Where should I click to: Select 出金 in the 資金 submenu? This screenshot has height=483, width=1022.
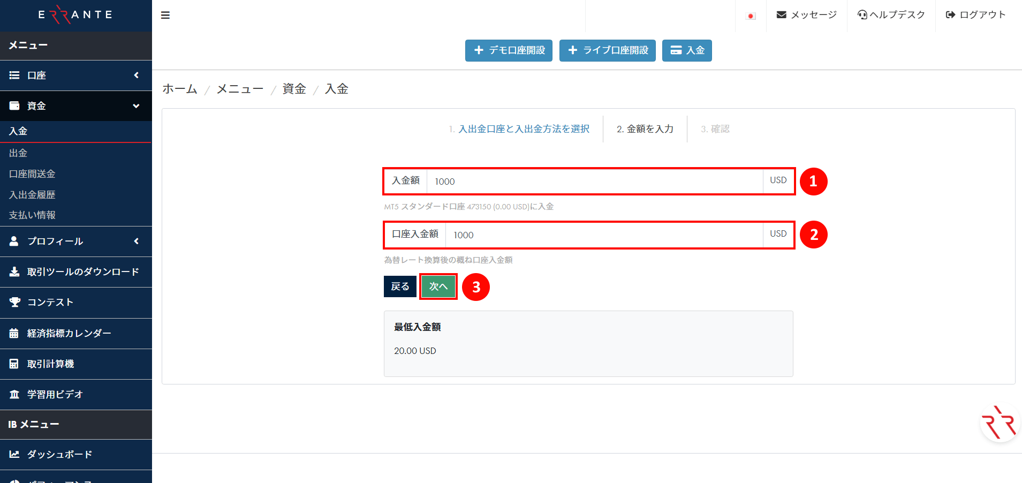tap(18, 153)
